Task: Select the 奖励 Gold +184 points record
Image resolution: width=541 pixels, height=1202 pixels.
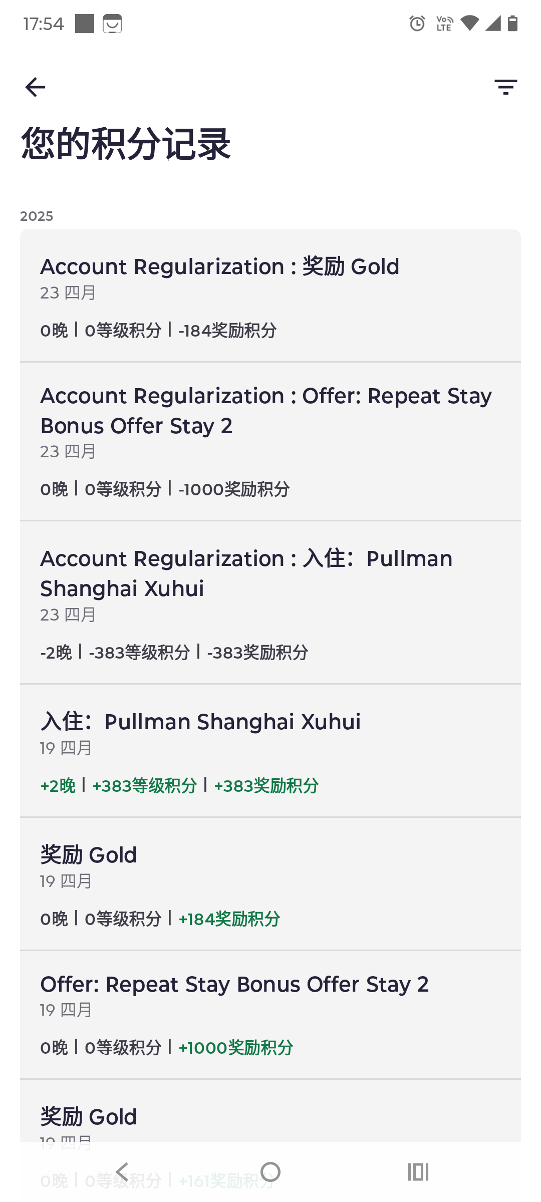Action: [270, 884]
